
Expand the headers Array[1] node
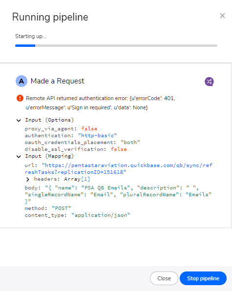pyautogui.click(x=28, y=179)
